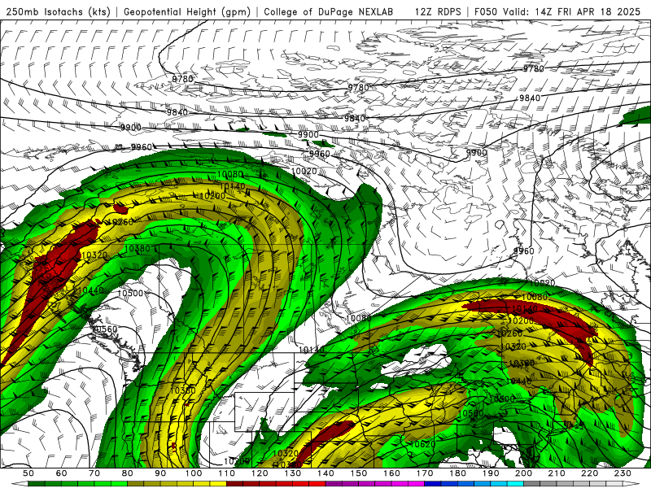This screenshot has width=651, height=488.
Task: Click the 210 label on the color scale
Action: [x=557, y=473]
